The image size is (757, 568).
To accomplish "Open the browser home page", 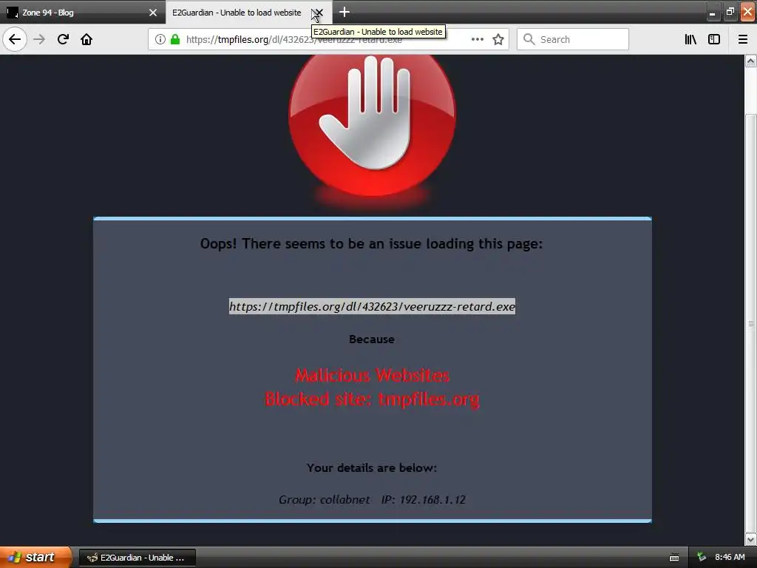I will 86,39.
